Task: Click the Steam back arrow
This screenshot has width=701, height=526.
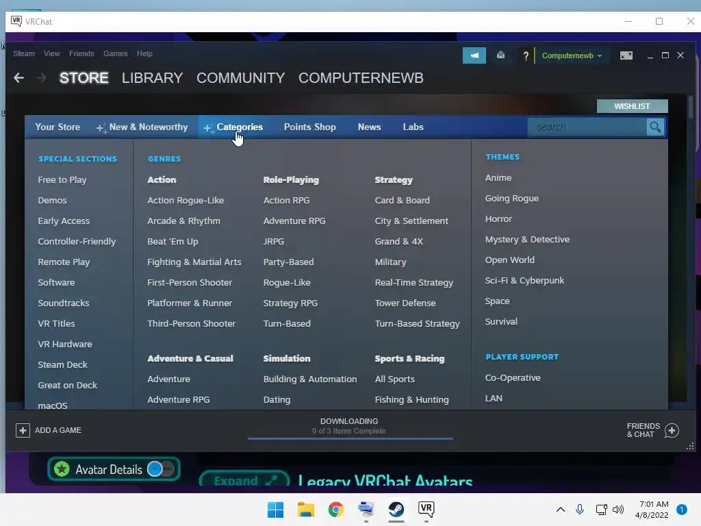Action: [x=18, y=78]
